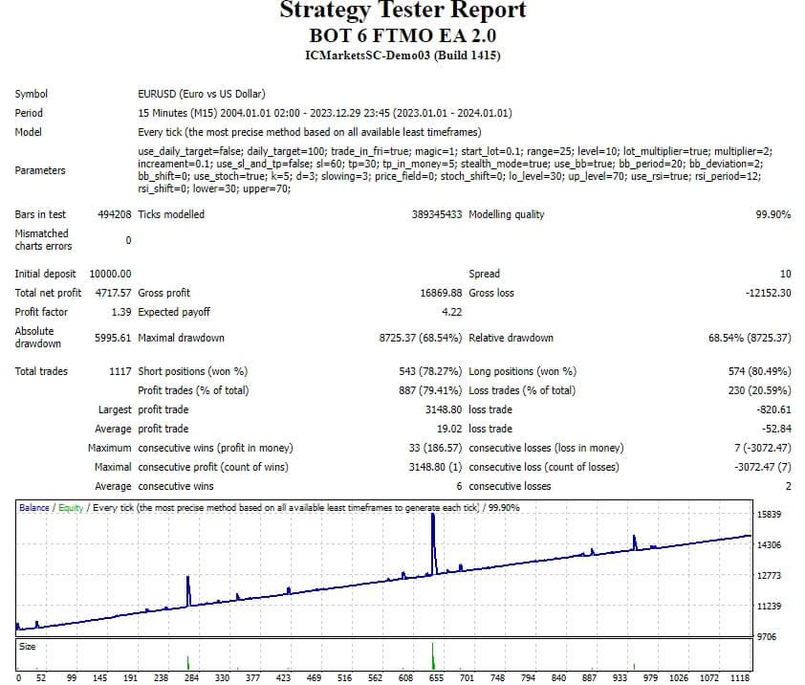This screenshot has height=685, width=805.
Task: Click the Equity legend label on chart
Action: (x=71, y=508)
